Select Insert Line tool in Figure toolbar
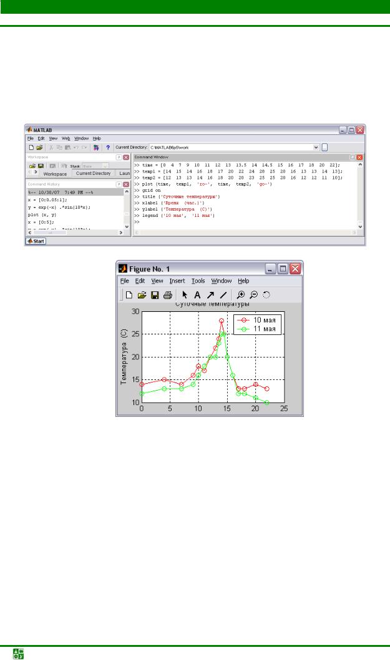The image size is (390, 660). [223, 295]
